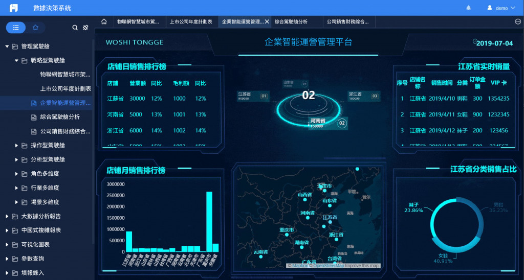Click the 2019/4/11 女鞋 sales row
The image size is (524, 280).
tap(454, 114)
